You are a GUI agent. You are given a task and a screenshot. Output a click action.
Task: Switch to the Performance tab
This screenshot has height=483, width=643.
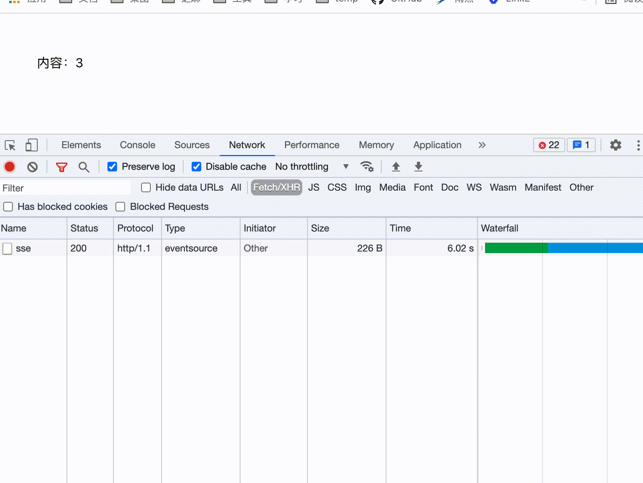coord(312,145)
